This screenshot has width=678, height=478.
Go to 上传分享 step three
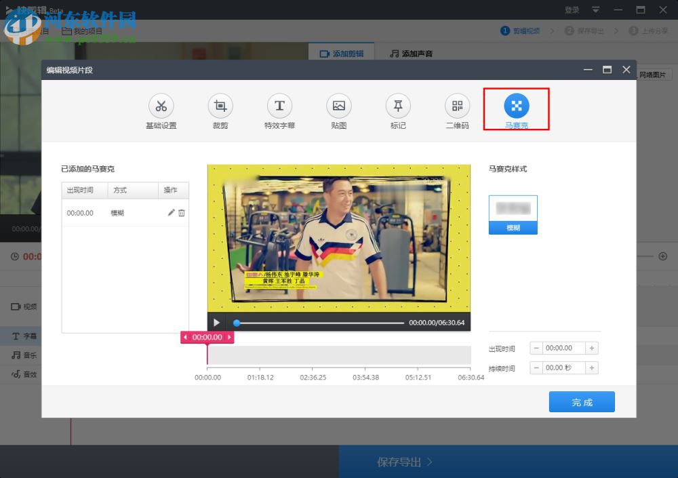pos(648,31)
